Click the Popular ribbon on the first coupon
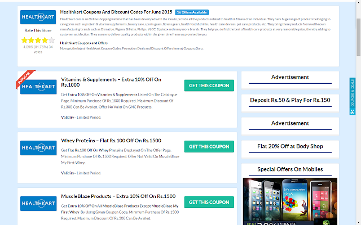 [x=25, y=79]
